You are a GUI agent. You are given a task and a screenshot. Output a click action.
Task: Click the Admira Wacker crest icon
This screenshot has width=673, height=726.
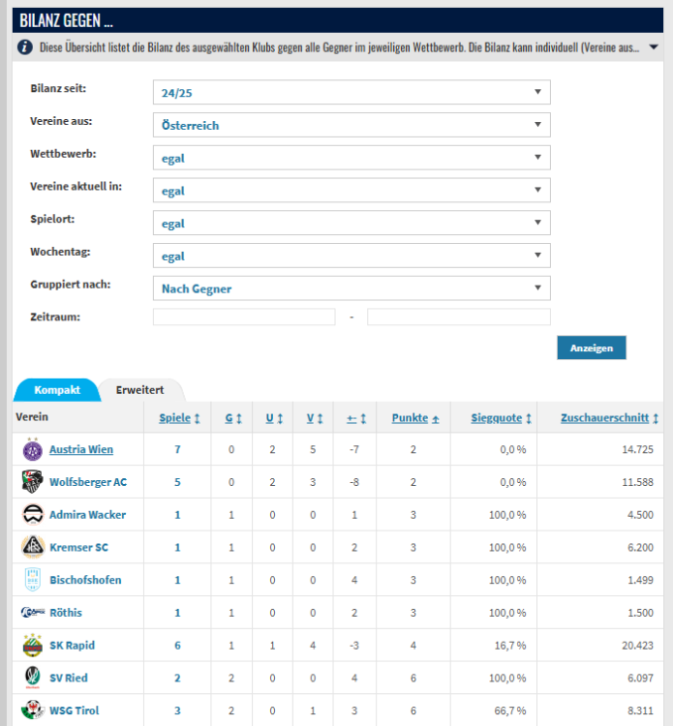(32, 515)
